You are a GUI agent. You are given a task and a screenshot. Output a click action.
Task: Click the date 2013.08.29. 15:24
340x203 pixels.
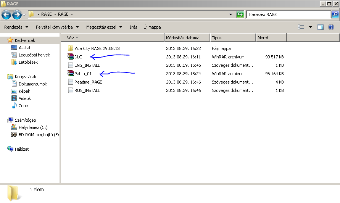coord(184,74)
